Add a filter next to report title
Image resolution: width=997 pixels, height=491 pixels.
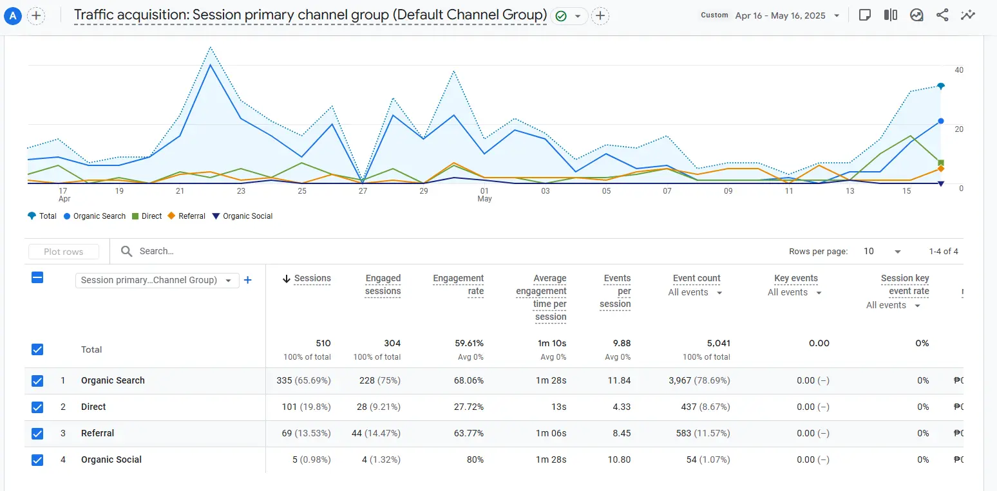(600, 15)
